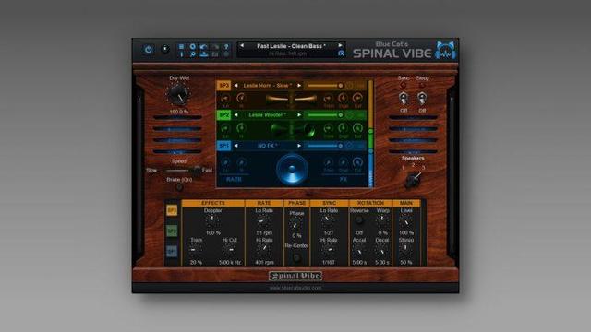Viewport: 591px width, 332px height.
Task: Click the SP2 Cut knob icon
Action: 357,129
